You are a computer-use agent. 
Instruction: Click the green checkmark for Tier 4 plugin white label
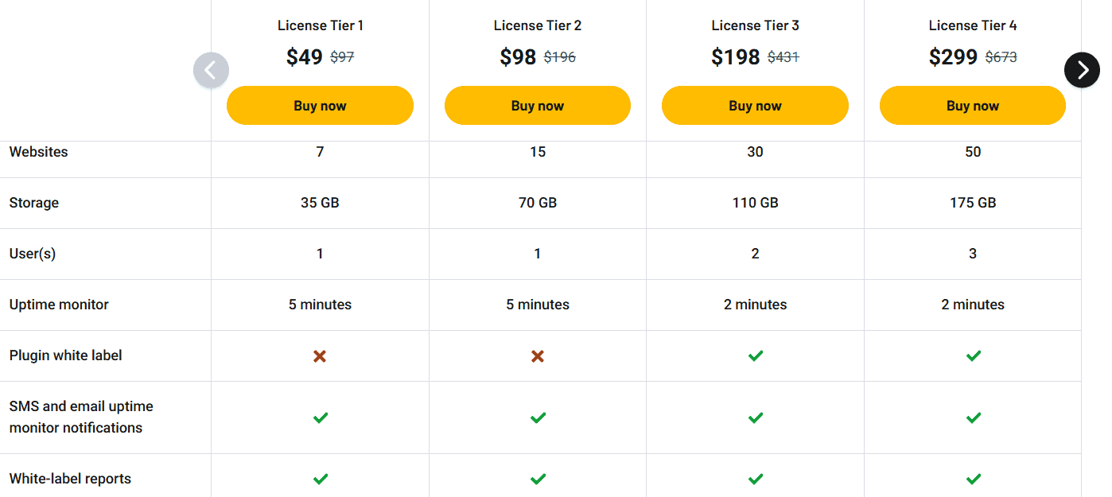point(973,356)
